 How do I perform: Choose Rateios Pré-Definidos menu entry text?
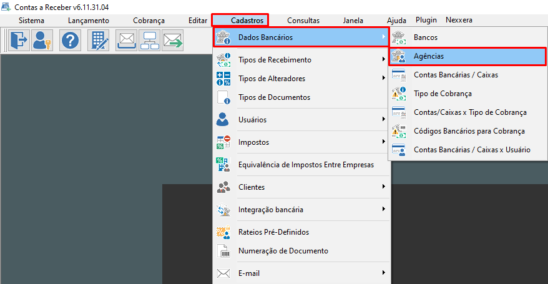[273, 232]
